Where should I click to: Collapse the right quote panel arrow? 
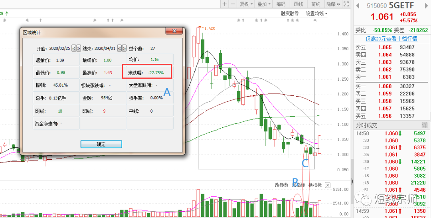[x=352, y=181]
